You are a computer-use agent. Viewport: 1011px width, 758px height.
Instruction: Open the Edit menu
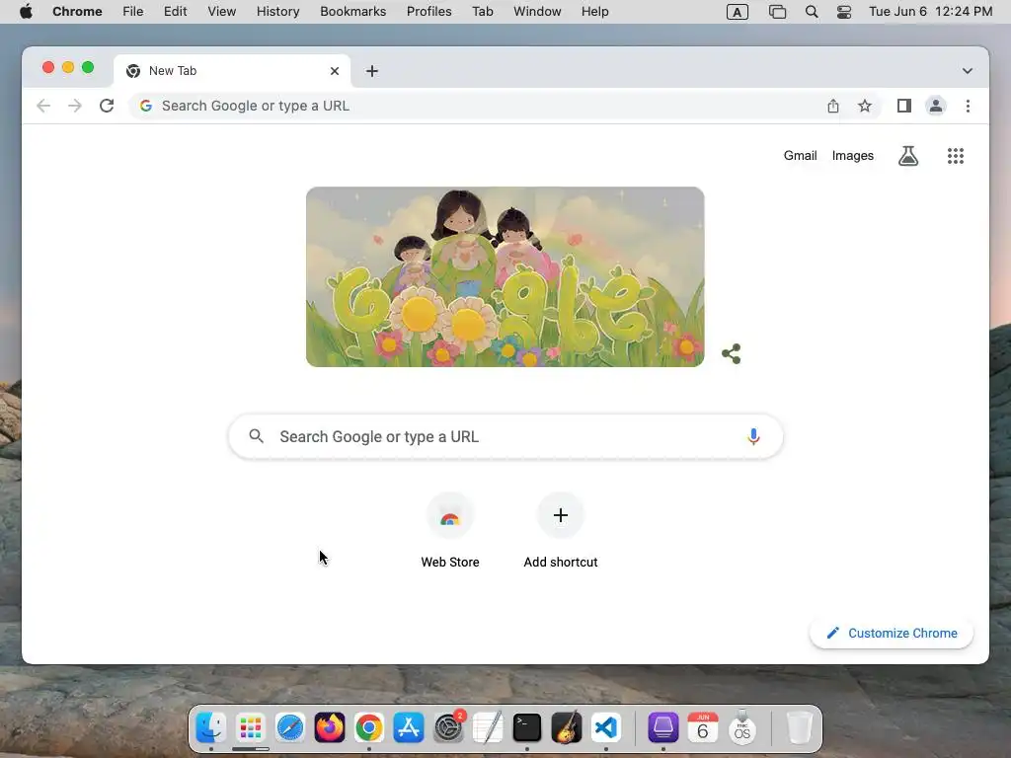[176, 12]
